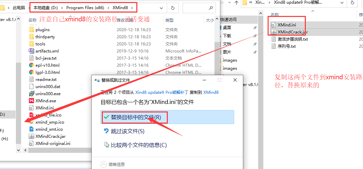Click the 激活步骤说明.txt file icon
The image size is (363, 169).
273,39
